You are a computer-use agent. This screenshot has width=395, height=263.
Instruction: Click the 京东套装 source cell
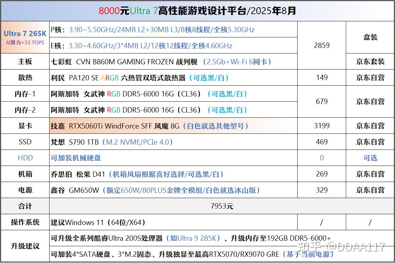pos(370,61)
